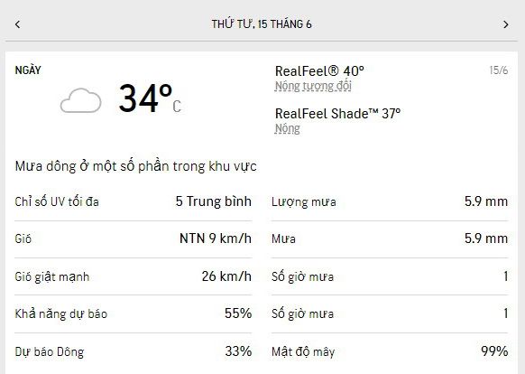
Task: Click the RealFeel® 40° label
Action: (x=319, y=70)
